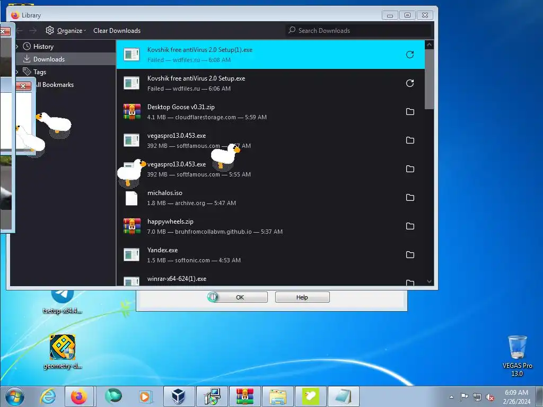This screenshot has width=543, height=407.
Task: Launch Internet Explorer from the taskbar
Action: [48, 396]
